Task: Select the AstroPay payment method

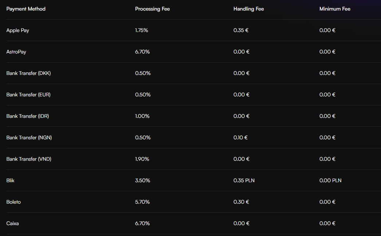Action: [x=16, y=52]
